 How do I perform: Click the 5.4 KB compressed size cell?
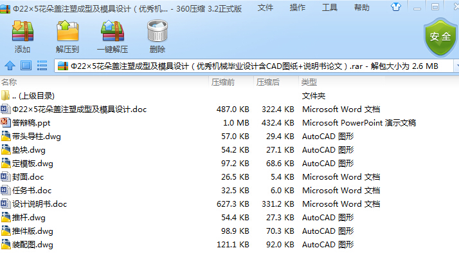282,177
